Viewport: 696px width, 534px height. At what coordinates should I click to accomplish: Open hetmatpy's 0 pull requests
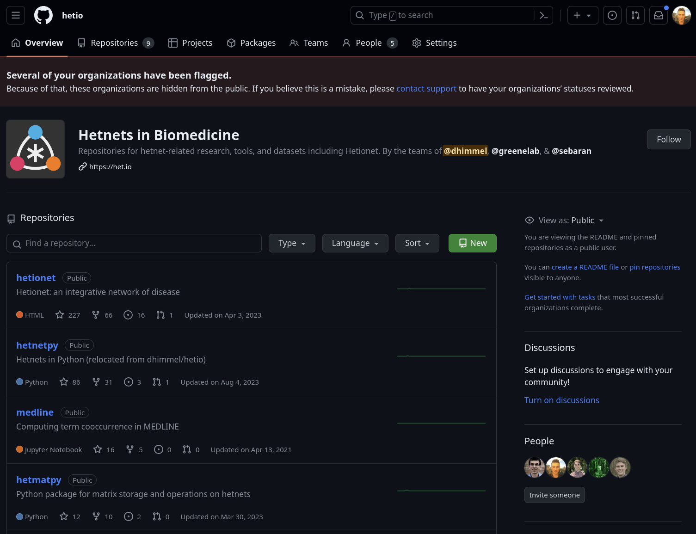[x=161, y=516]
